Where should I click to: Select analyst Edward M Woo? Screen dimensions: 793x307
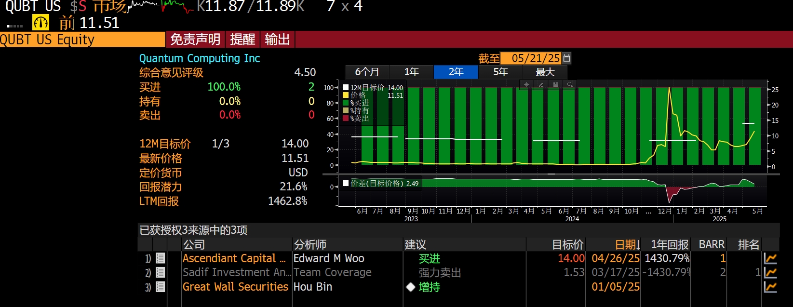click(329, 258)
